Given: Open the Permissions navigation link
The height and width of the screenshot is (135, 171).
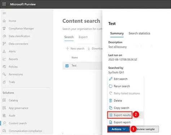Looking at the screenshot, I should tap(16, 75).
